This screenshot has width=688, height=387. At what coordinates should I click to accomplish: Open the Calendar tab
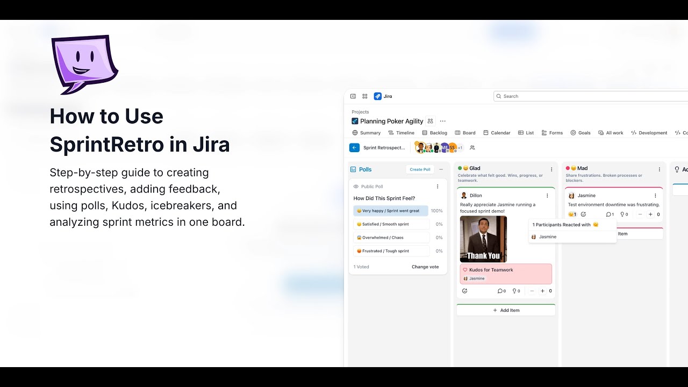pyautogui.click(x=497, y=133)
